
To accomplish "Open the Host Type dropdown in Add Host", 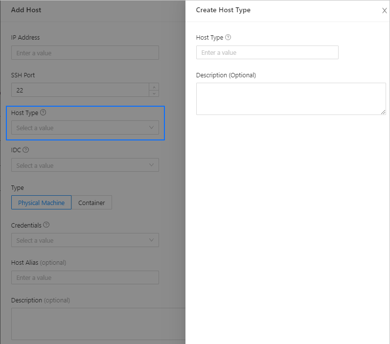I will (x=85, y=128).
